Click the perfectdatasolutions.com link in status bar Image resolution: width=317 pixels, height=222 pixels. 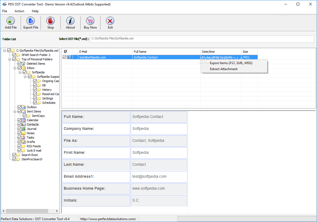108,219
